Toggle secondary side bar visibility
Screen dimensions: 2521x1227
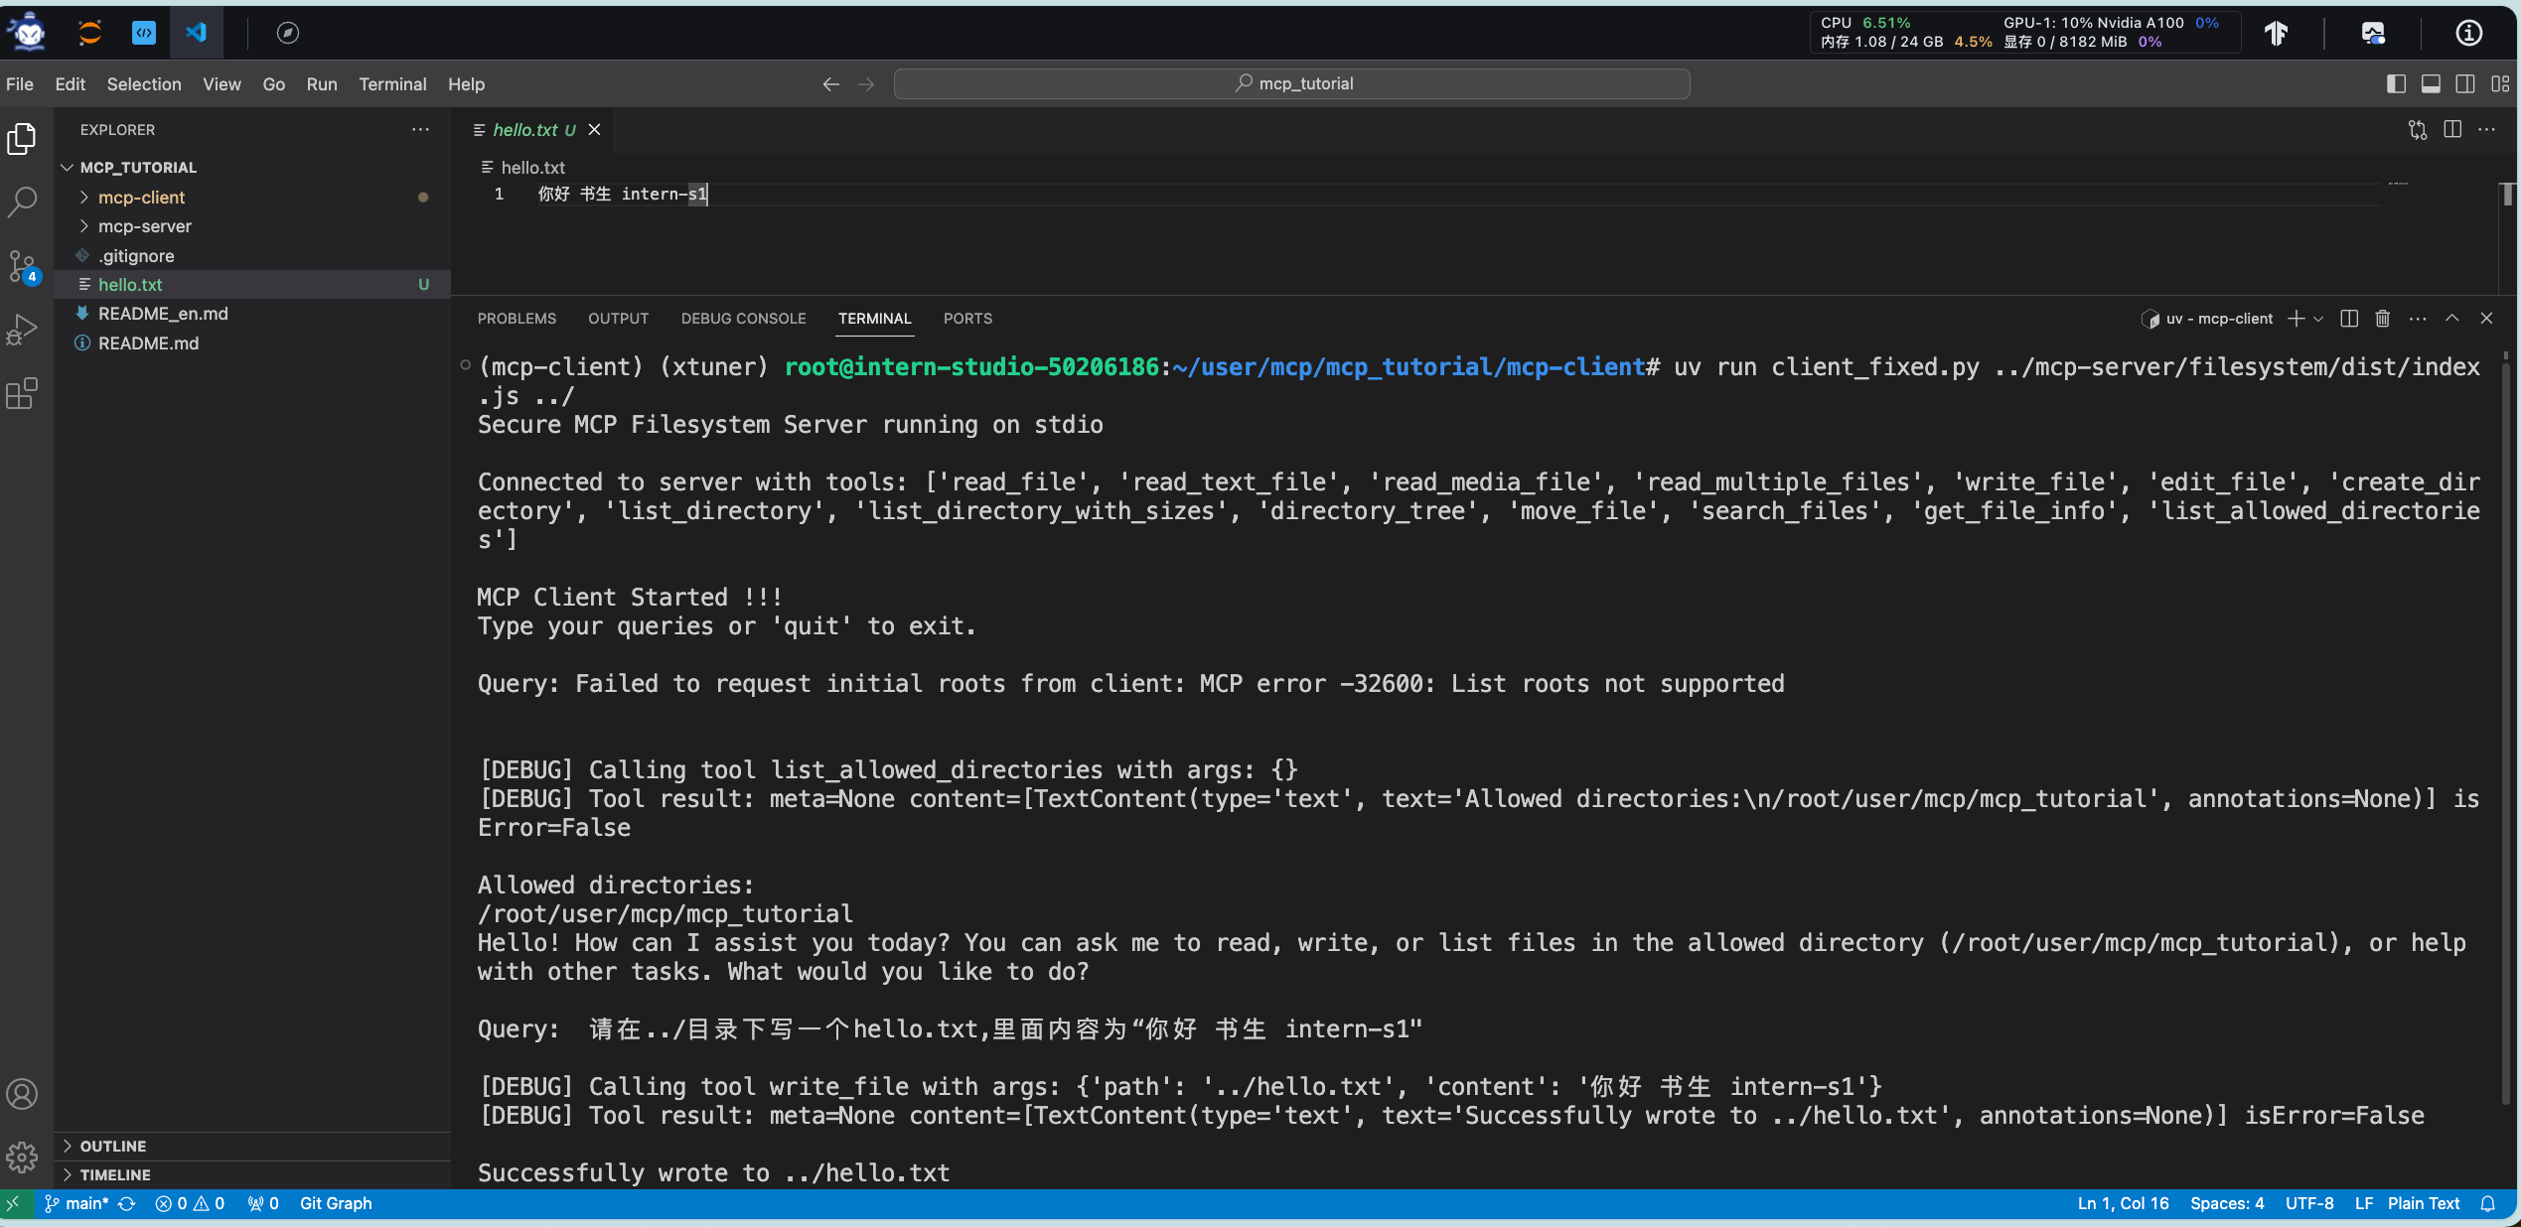point(2465,84)
